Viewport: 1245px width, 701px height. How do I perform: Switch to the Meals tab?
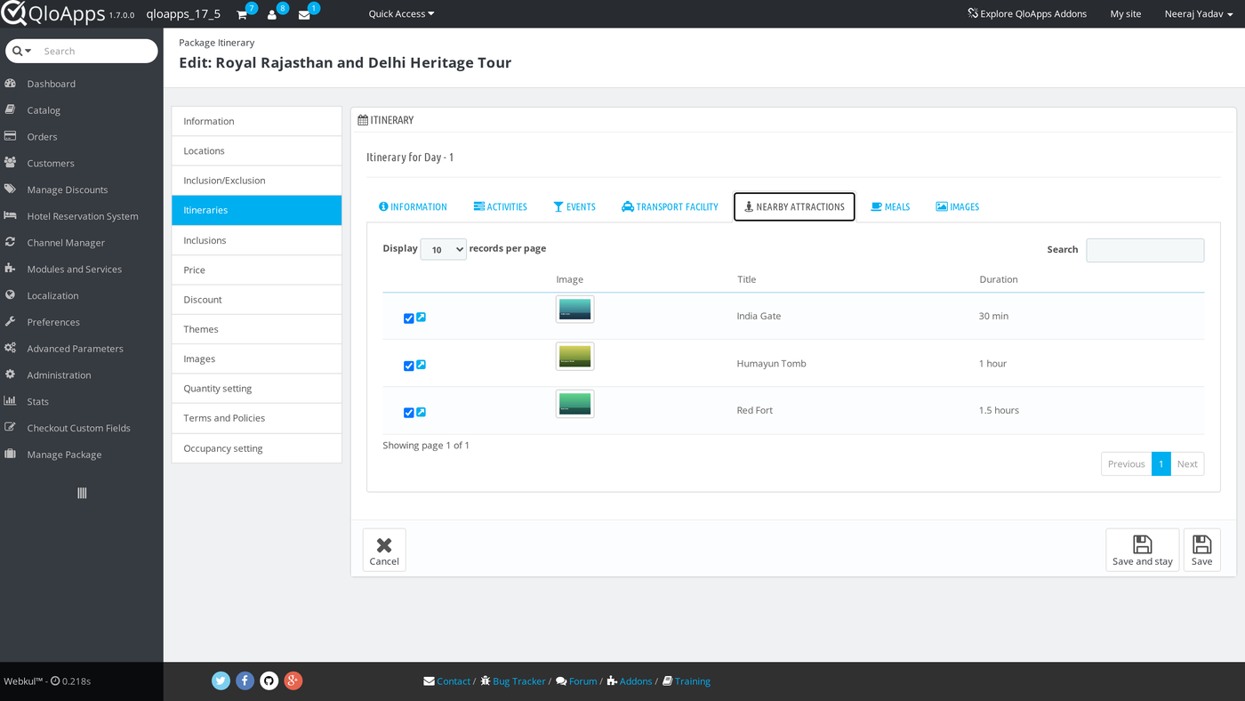click(x=890, y=207)
